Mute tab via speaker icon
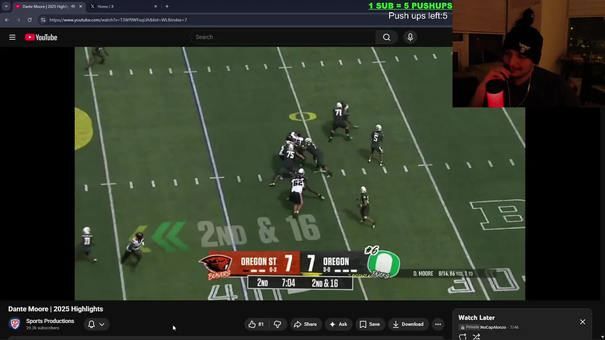The height and width of the screenshot is (340, 605). 73,7
